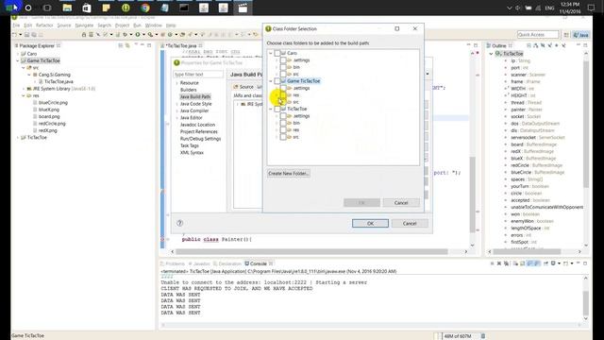Switch to the Java perspective button
This screenshot has width=604, height=340.
[581, 35]
